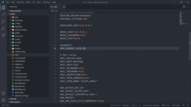Viewport: 191px width, 107px height.
Task: Open Source Control view
Action: [x=3, y=21]
